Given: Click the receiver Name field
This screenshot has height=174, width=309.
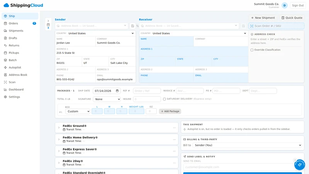Looking at the screenshot, I should click(166, 41).
